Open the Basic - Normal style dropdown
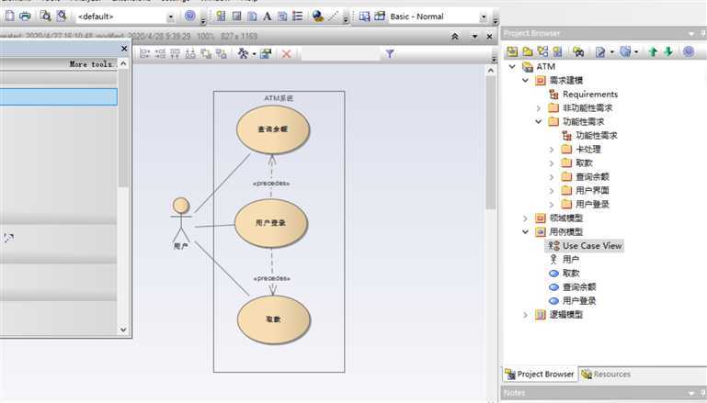This screenshot has height=403, width=707. 484,17
